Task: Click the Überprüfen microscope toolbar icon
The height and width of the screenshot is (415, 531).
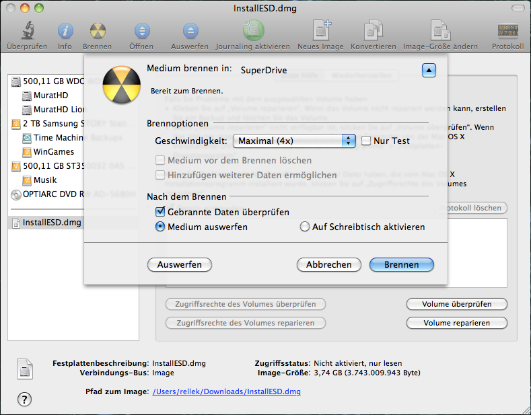Action: 27,31
